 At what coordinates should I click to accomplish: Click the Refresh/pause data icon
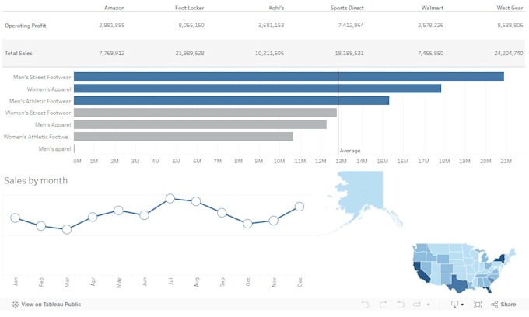coord(417,305)
